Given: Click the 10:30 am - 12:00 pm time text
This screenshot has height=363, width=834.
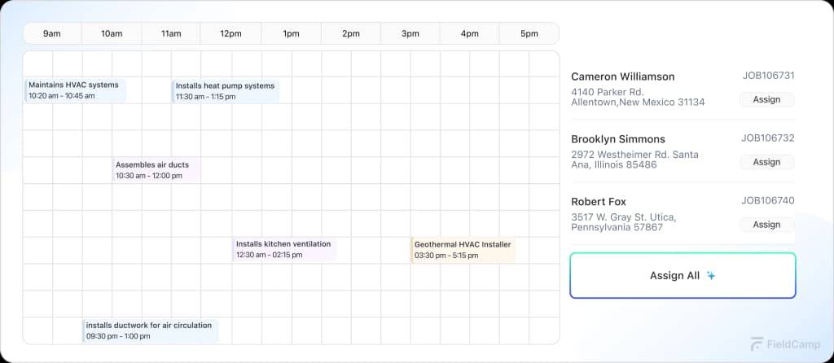Looking at the screenshot, I should click(x=149, y=176).
